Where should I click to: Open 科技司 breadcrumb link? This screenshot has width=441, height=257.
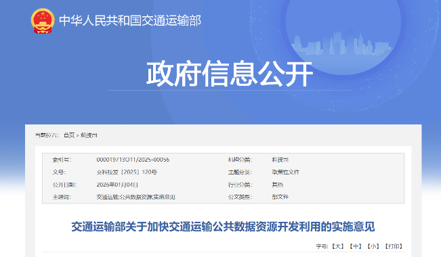89,135
